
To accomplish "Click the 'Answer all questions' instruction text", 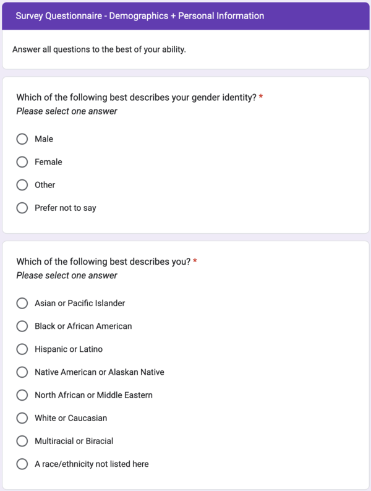I will (99, 49).
